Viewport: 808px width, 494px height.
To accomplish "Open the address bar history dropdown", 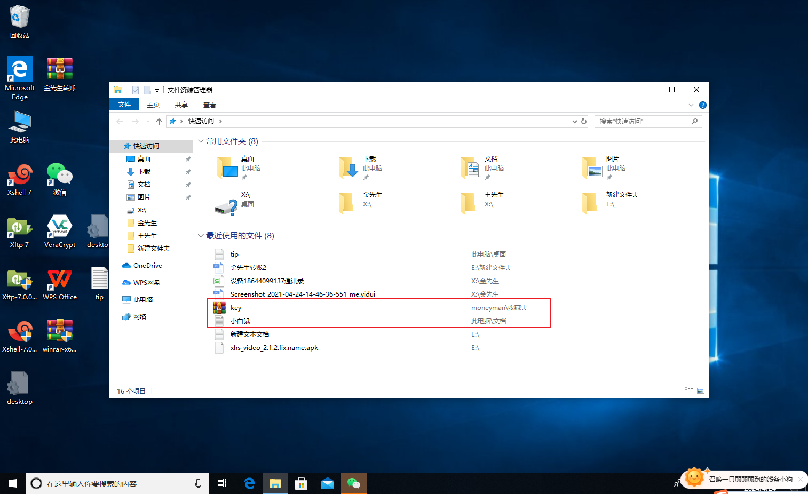I will pos(574,122).
